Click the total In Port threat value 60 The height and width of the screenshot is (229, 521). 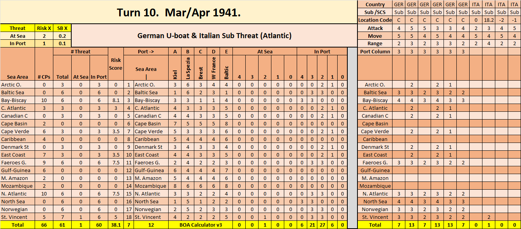click(99, 225)
